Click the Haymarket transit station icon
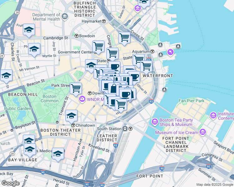 click(x=104, y=21)
